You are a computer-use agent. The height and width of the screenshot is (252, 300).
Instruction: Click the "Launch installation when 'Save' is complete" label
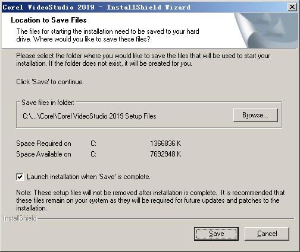click(x=89, y=177)
